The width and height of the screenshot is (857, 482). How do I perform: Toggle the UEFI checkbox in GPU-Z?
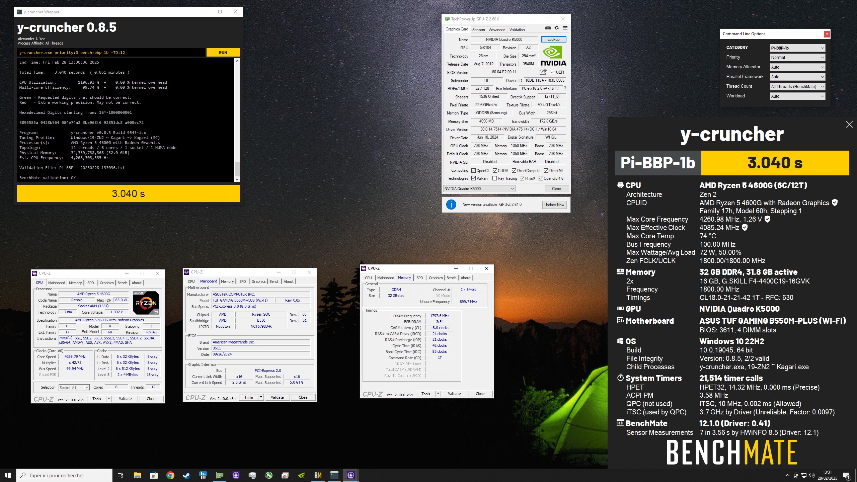click(x=553, y=72)
